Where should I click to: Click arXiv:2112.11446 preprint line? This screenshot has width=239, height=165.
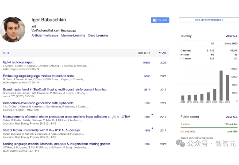[x=21, y=151]
